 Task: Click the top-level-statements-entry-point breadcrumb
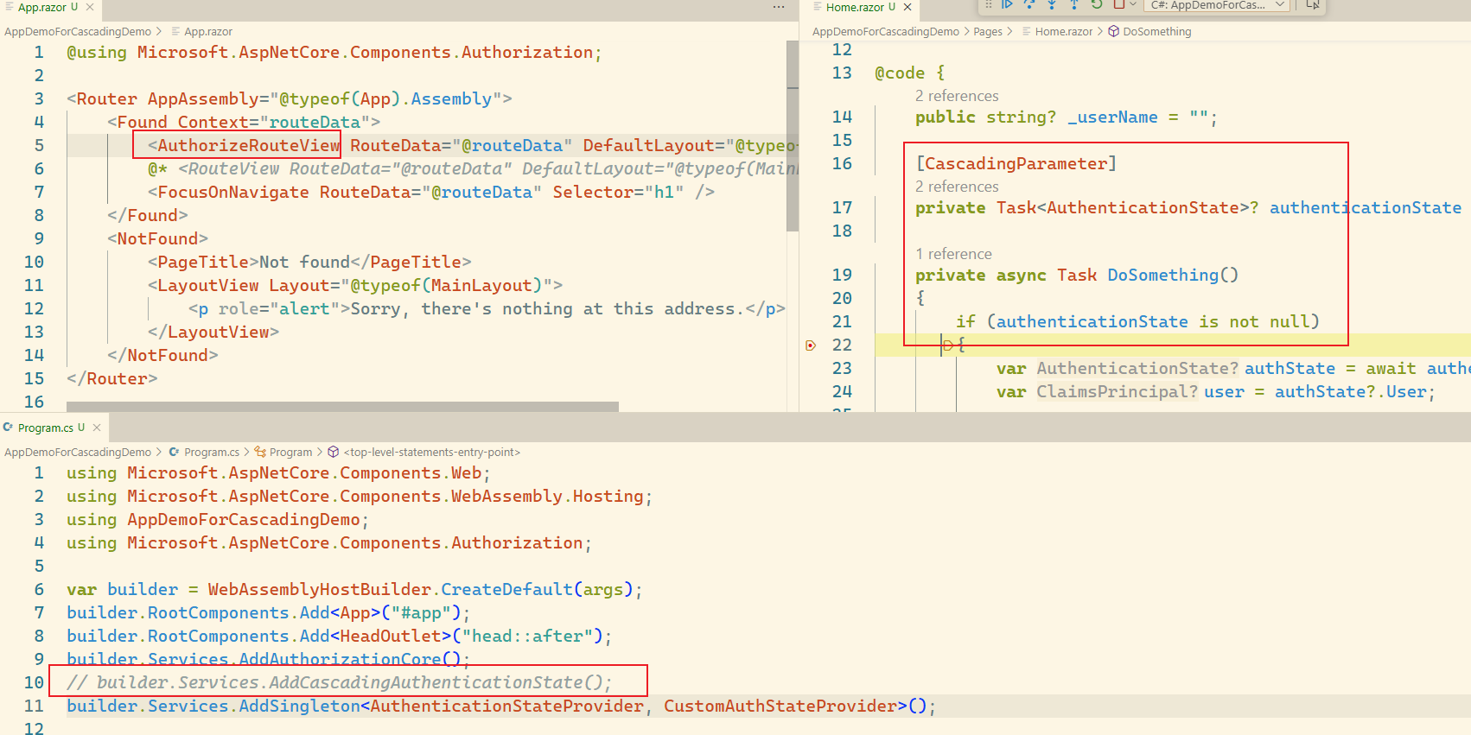point(432,452)
